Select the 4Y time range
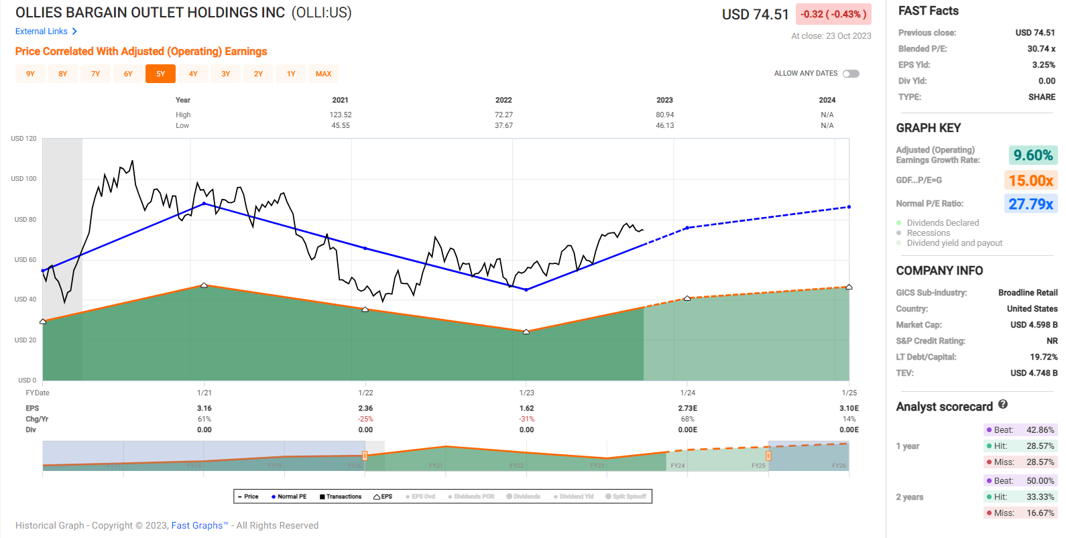The width and height of the screenshot is (1066, 538). 193,74
